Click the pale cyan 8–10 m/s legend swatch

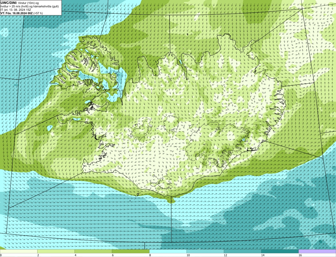pos(168,251)
